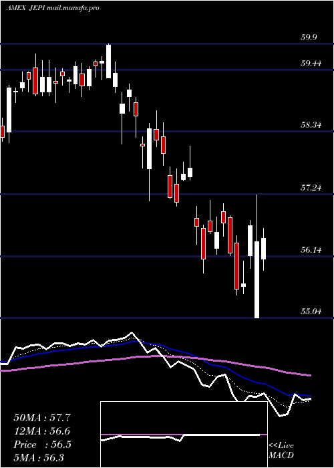Click the 55.04 price level label

[x=311, y=312]
